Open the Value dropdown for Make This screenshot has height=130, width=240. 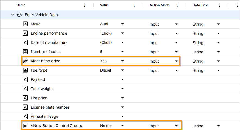(122, 24)
